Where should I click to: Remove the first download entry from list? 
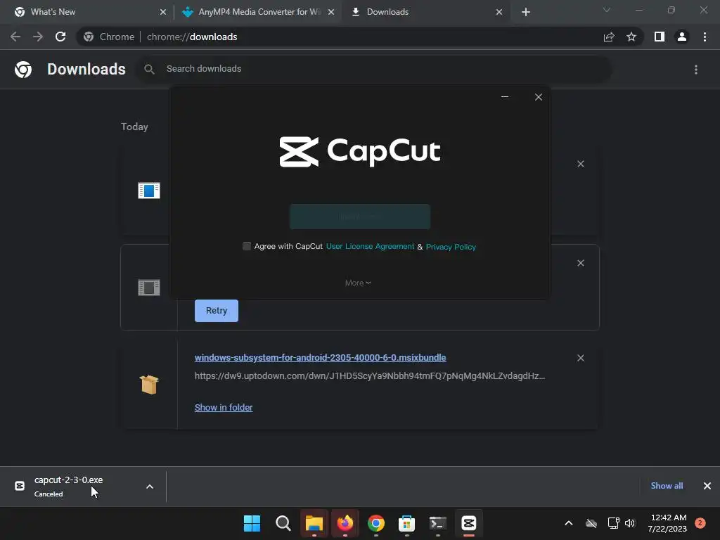coord(580,164)
